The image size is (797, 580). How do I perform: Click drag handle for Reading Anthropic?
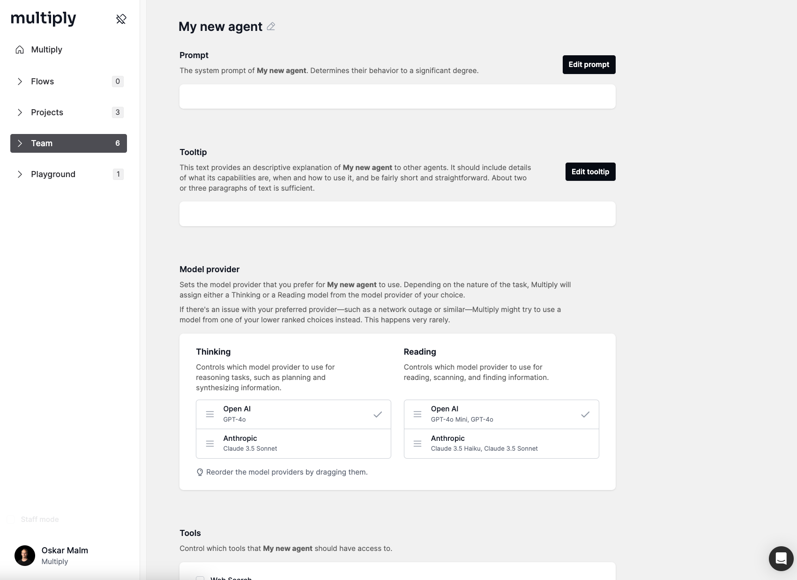(x=417, y=443)
